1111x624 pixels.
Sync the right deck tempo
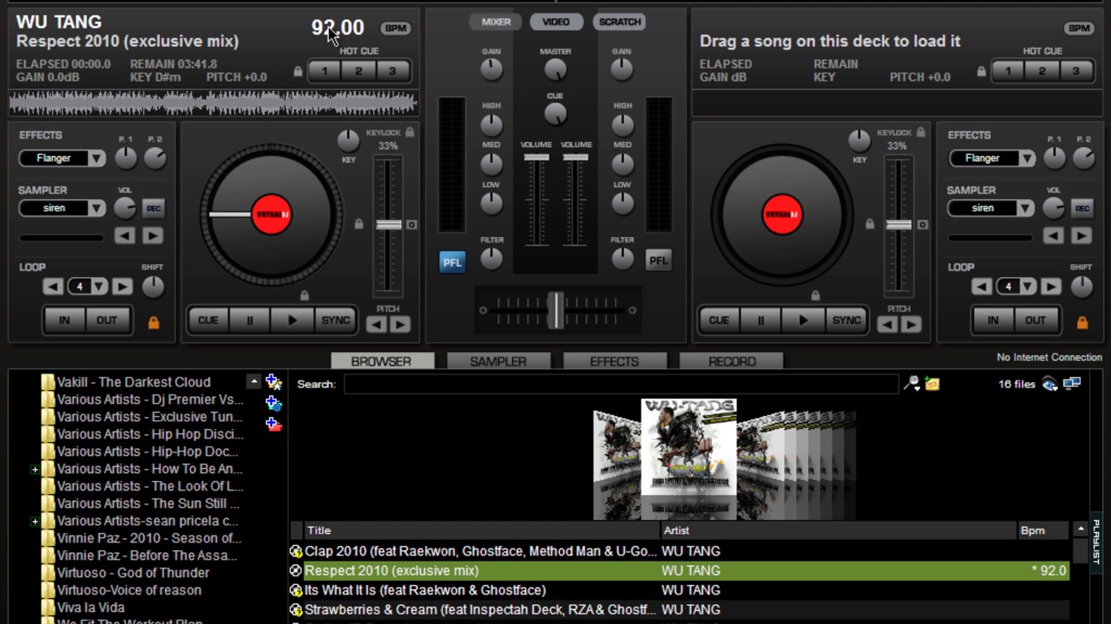tap(846, 321)
